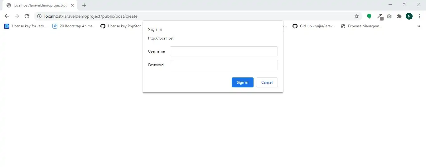Cancel the sign in dialog
This screenshot has height=167, width=426.
pyautogui.click(x=267, y=82)
